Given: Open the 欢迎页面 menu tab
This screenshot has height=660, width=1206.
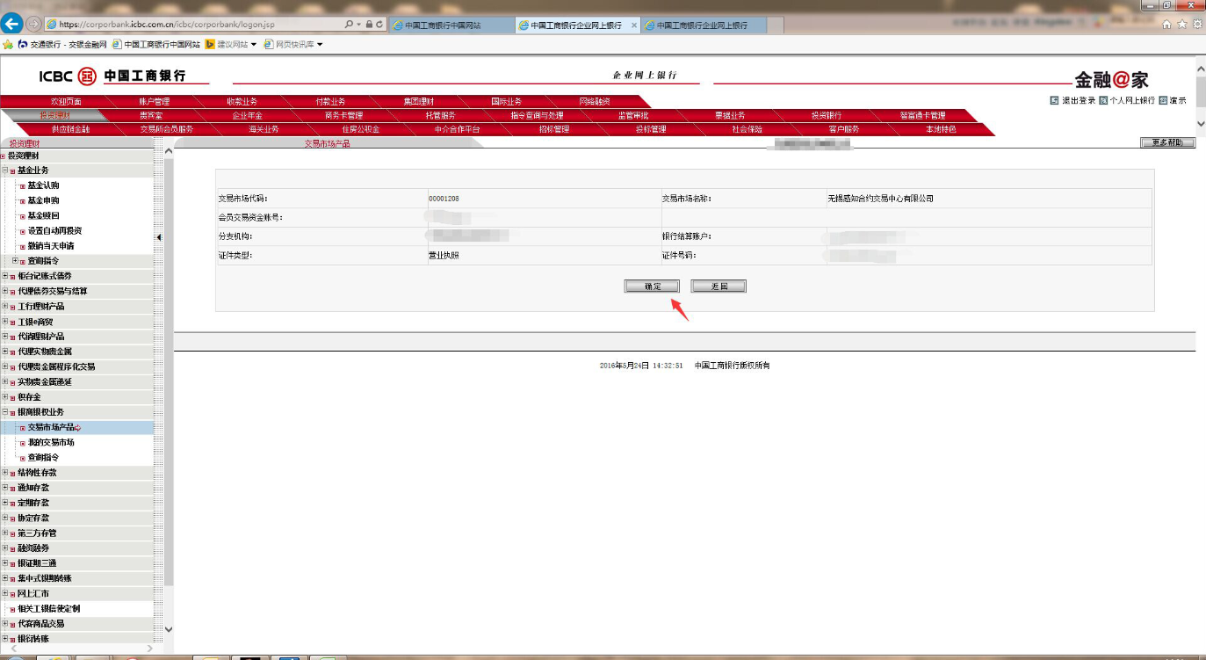Looking at the screenshot, I should 66,101.
